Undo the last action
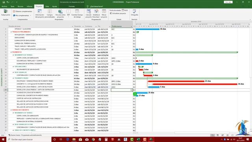This screenshot has width=252, height=142. 7,2
